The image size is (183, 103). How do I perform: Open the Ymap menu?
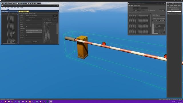click(x=12, y=8)
